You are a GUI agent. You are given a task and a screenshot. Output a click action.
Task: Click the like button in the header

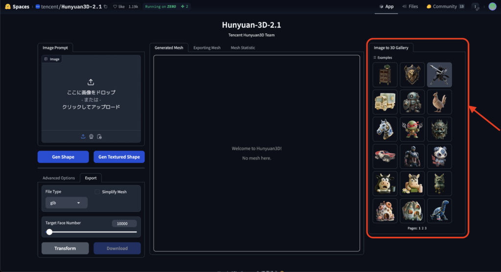(x=119, y=6)
